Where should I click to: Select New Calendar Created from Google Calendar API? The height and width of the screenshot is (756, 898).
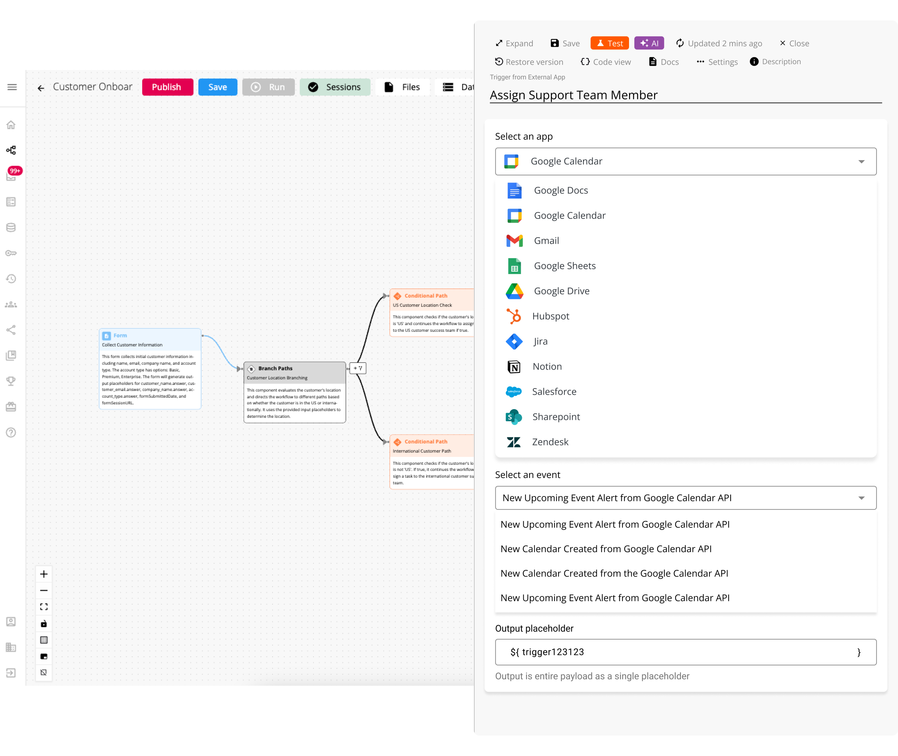[x=605, y=549]
